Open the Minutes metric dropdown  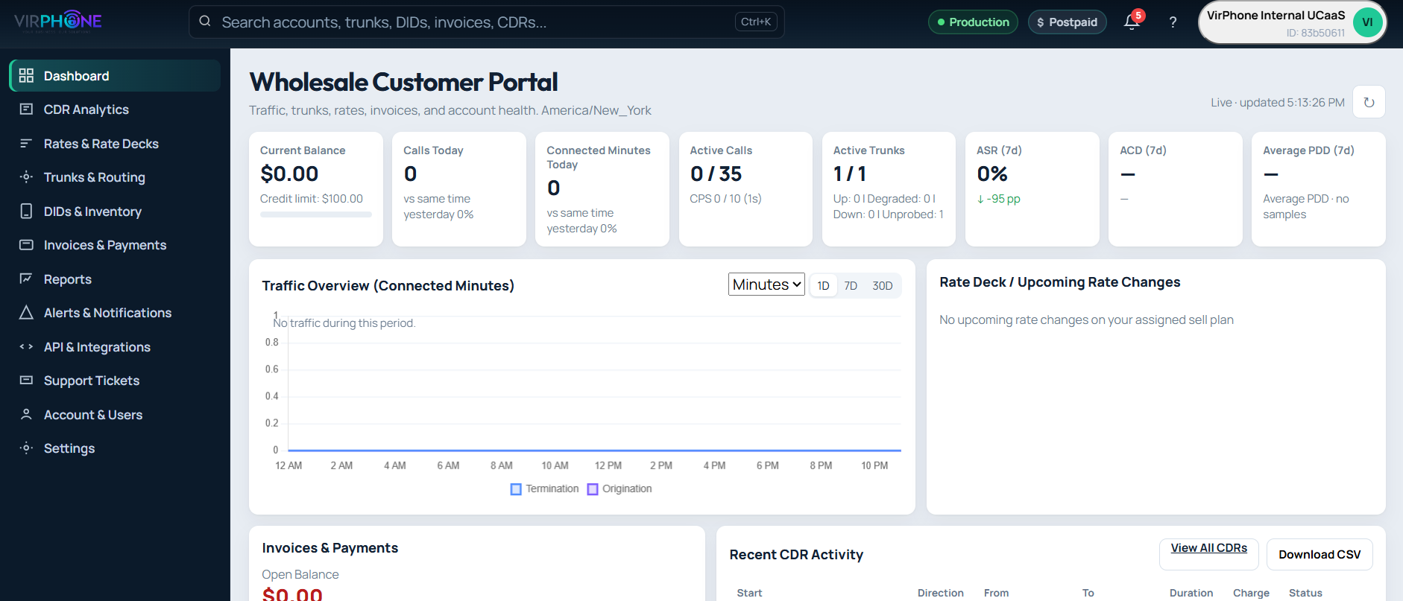point(766,284)
